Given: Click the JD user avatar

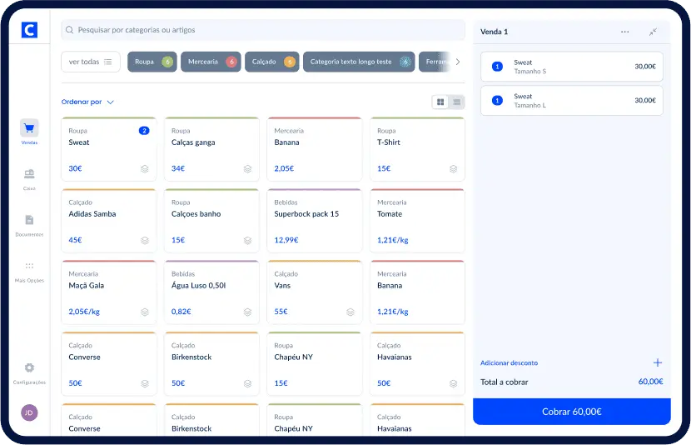Looking at the screenshot, I should point(29,412).
